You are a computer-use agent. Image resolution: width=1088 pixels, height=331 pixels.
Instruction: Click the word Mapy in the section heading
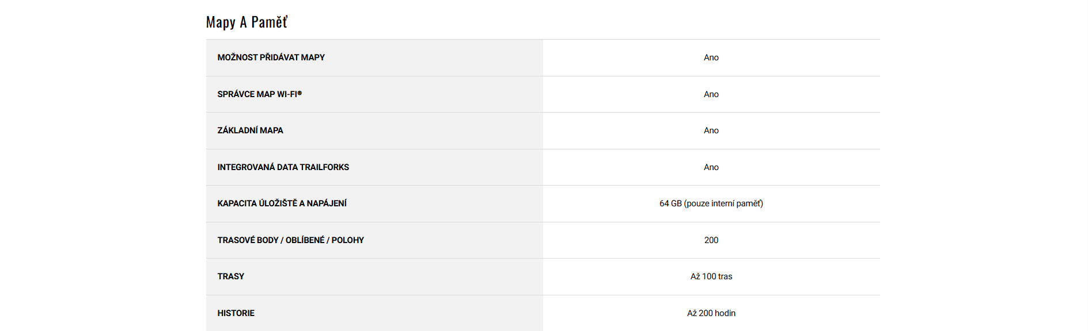pos(221,22)
